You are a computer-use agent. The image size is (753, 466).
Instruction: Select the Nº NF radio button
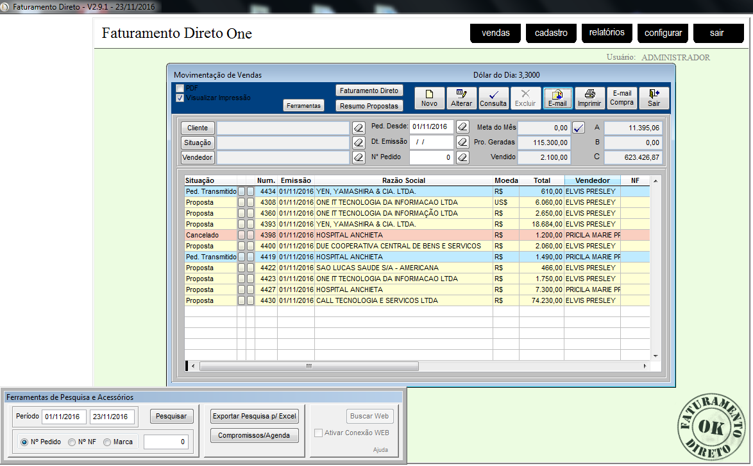coord(72,442)
